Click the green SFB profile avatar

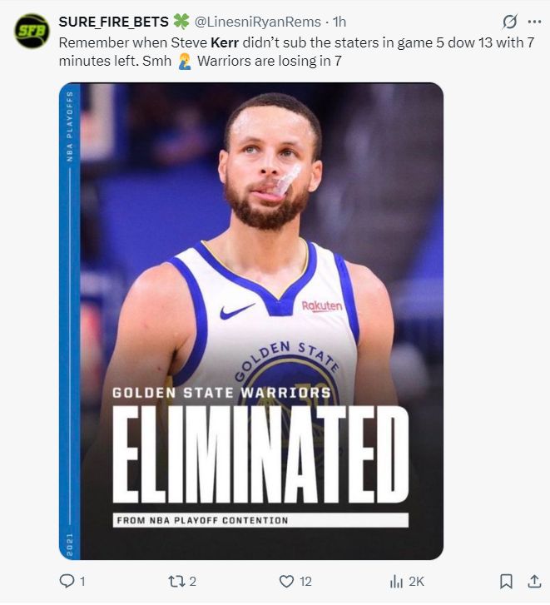coord(32,31)
